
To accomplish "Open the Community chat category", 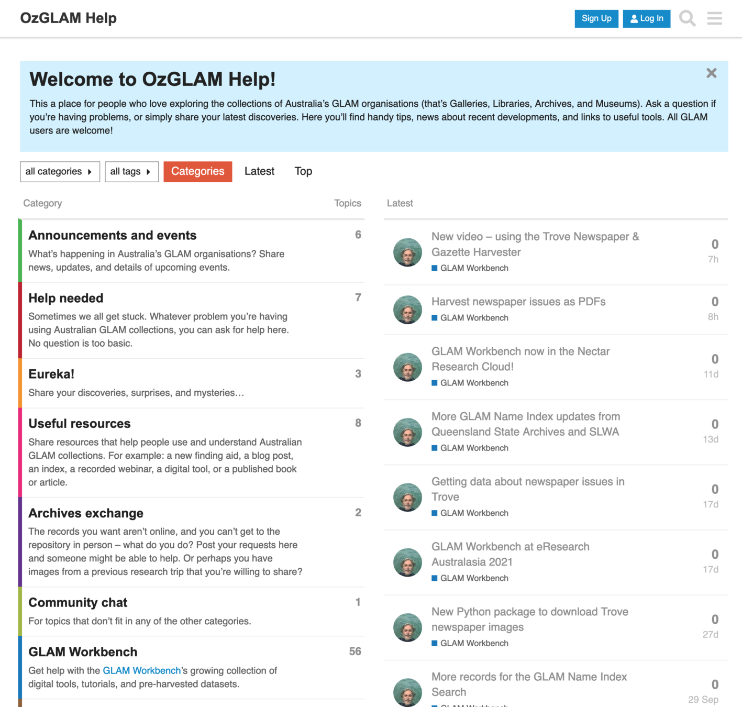I will pyautogui.click(x=78, y=602).
